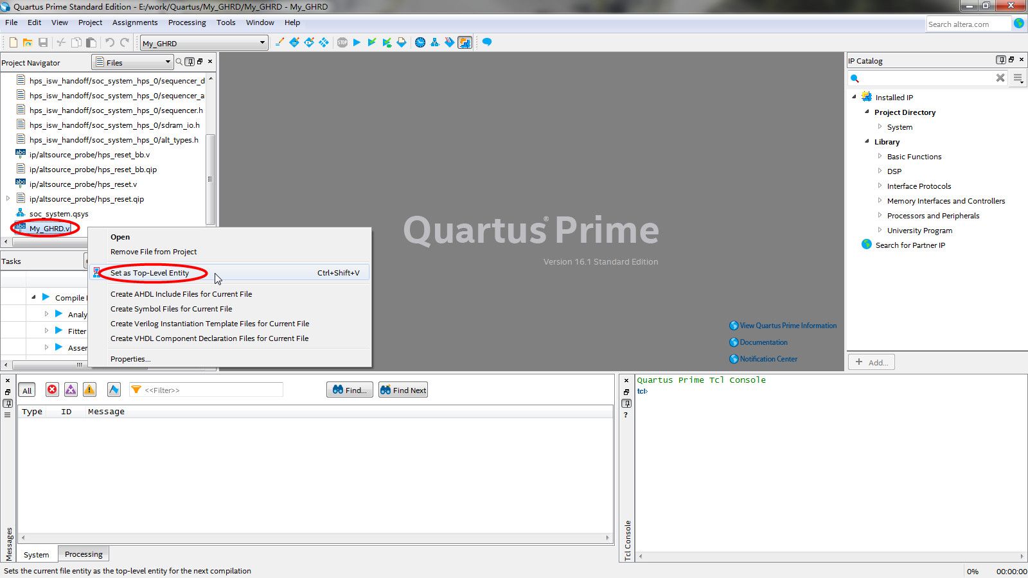Click the New File toolbar icon

[13, 42]
